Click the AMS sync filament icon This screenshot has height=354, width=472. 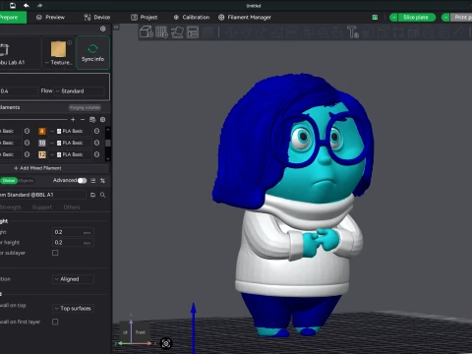92,120
